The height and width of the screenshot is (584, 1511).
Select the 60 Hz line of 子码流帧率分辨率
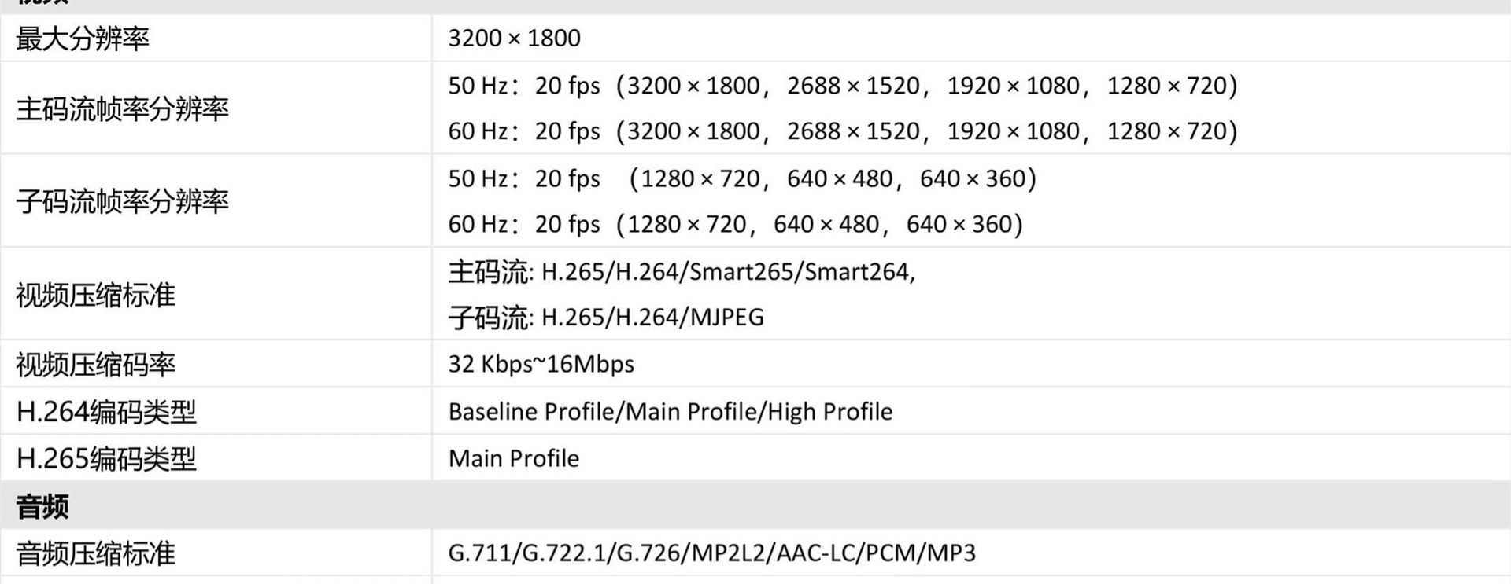tap(735, 225)
